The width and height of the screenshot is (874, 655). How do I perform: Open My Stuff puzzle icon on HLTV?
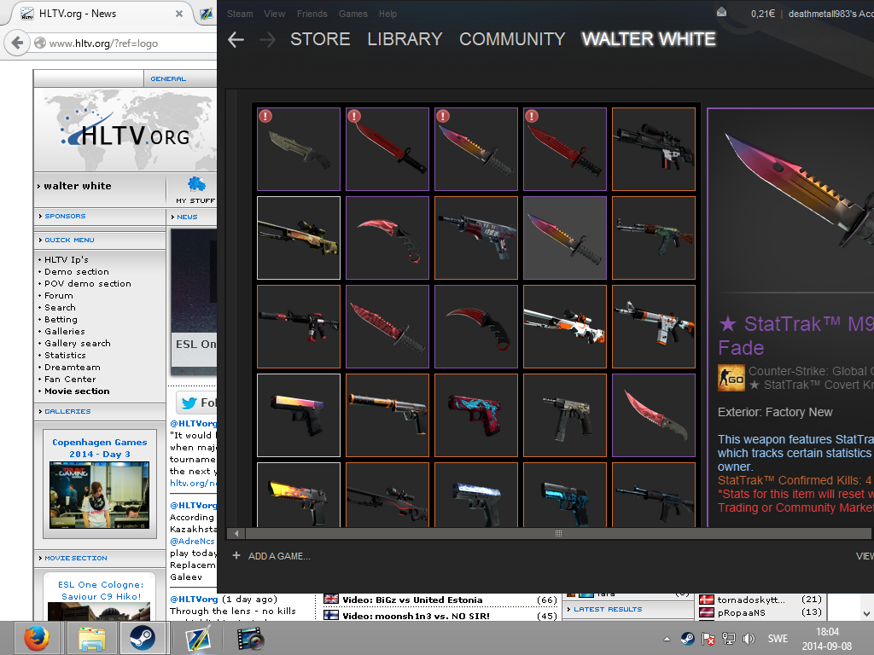tap(195, 184)
